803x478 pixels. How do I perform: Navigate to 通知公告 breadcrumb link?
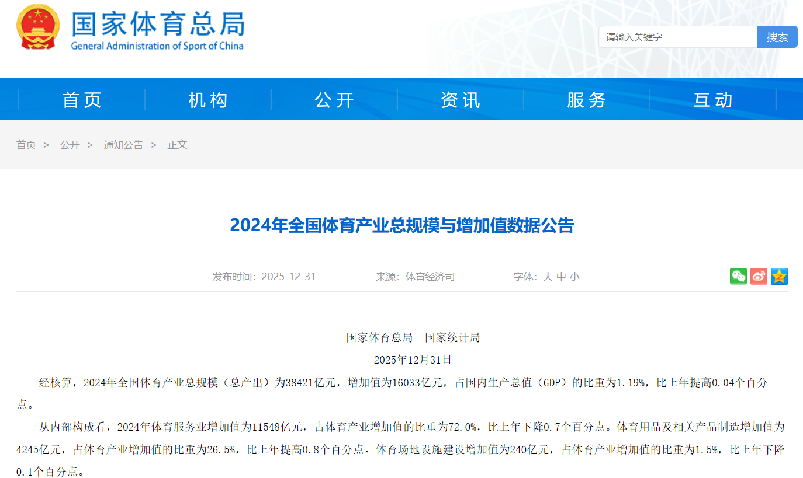(x=123, y=145)
